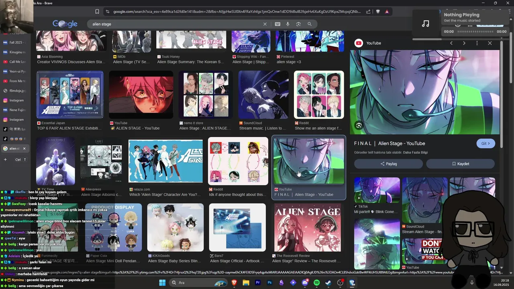Click the music note icon in media widget
Viewport: 514px width, 289px height.
tap(426, 24)
